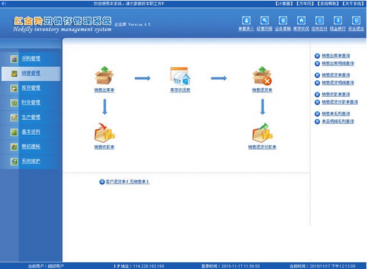Click the 当前时间 status bar entry
This screenshot has height=269, width=367.
[322, 266]
